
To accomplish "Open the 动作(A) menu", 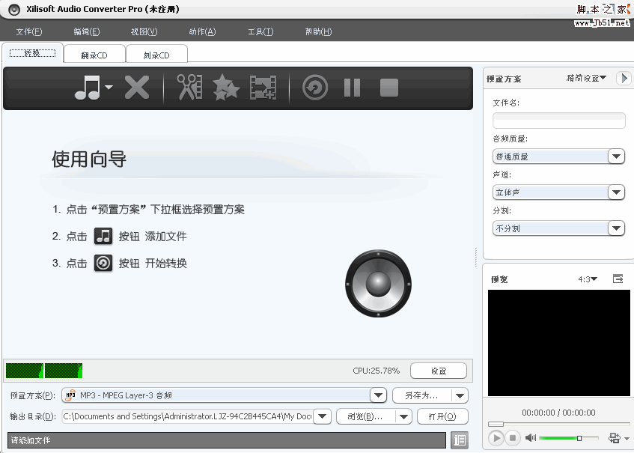I will point(202,31).
